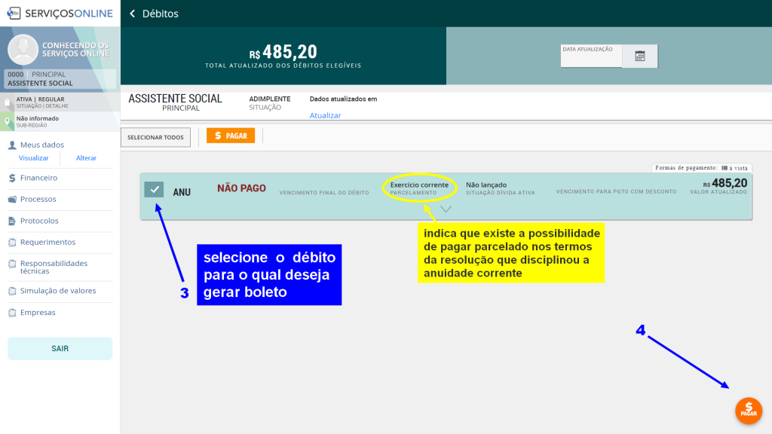Open Financeiro from the sidebar

[38, 178]
